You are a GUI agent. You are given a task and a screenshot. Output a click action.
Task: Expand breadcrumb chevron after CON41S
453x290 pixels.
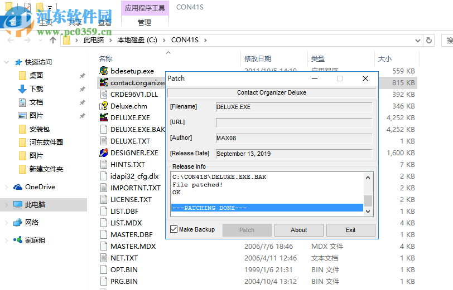[x=205, y=40]
